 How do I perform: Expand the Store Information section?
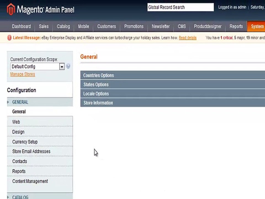[173, 103]
